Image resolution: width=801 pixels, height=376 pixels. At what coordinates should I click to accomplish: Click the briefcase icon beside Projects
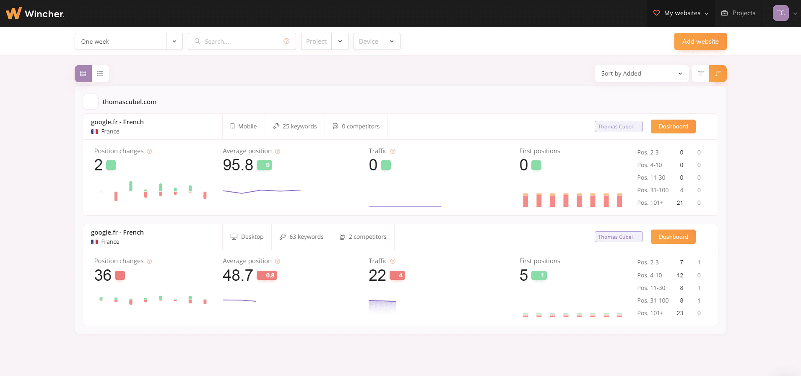724,13
